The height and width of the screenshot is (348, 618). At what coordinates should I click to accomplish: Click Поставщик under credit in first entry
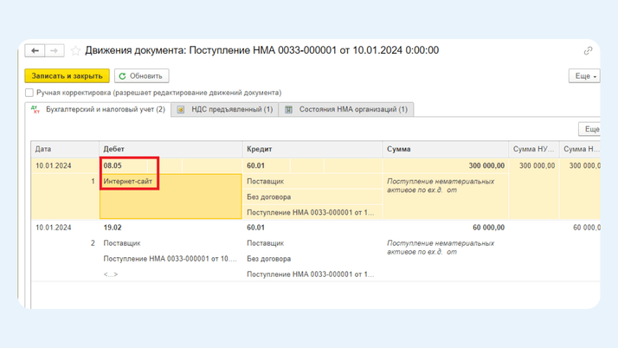tap(265, 181)
